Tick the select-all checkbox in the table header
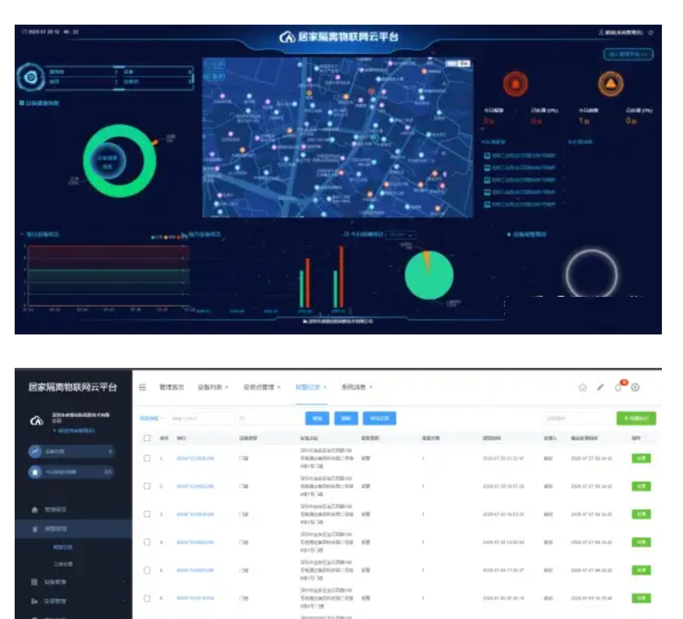 [147, 438]
